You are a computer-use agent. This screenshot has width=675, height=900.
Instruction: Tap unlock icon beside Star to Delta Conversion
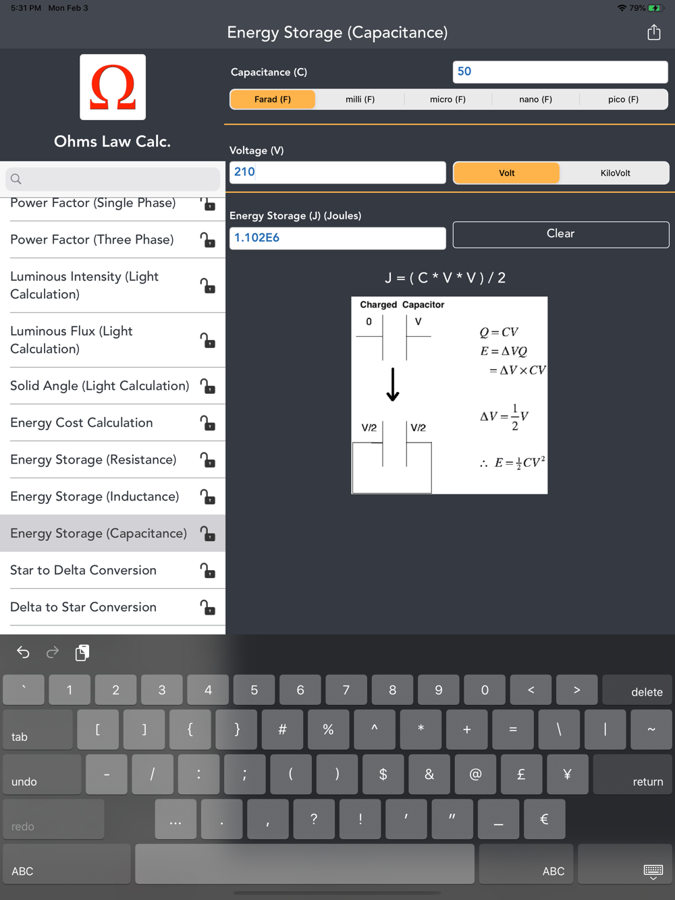[208, 571]
